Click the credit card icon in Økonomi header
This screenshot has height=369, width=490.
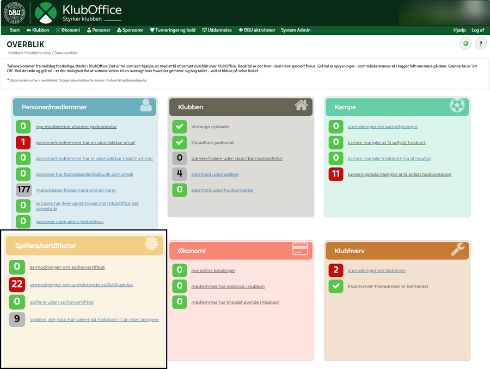(x=301, y=249)
